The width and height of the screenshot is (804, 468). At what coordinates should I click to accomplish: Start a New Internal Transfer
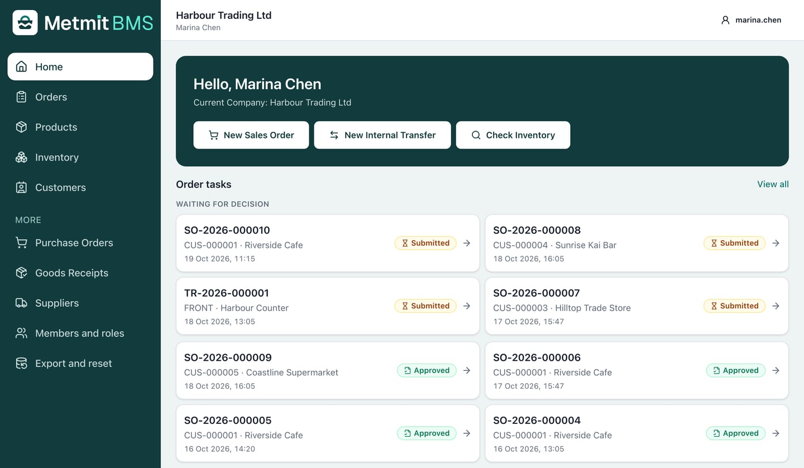(382, 135)
